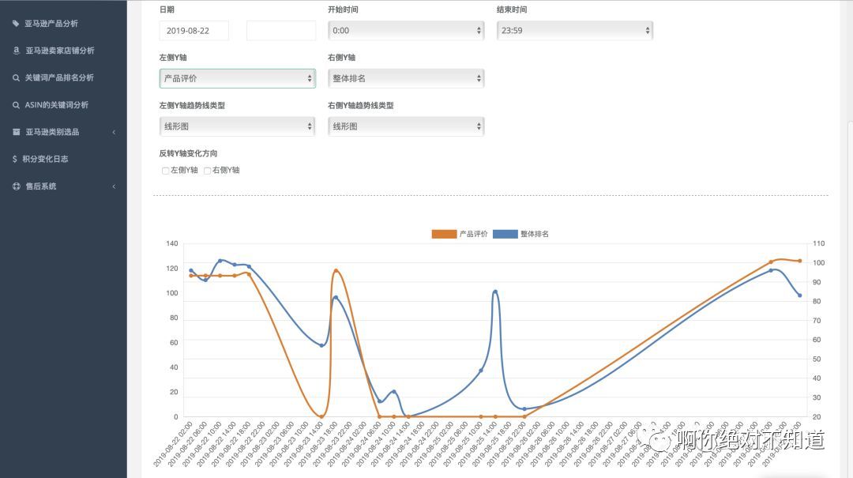Click the empty end date field

point(281,31)
